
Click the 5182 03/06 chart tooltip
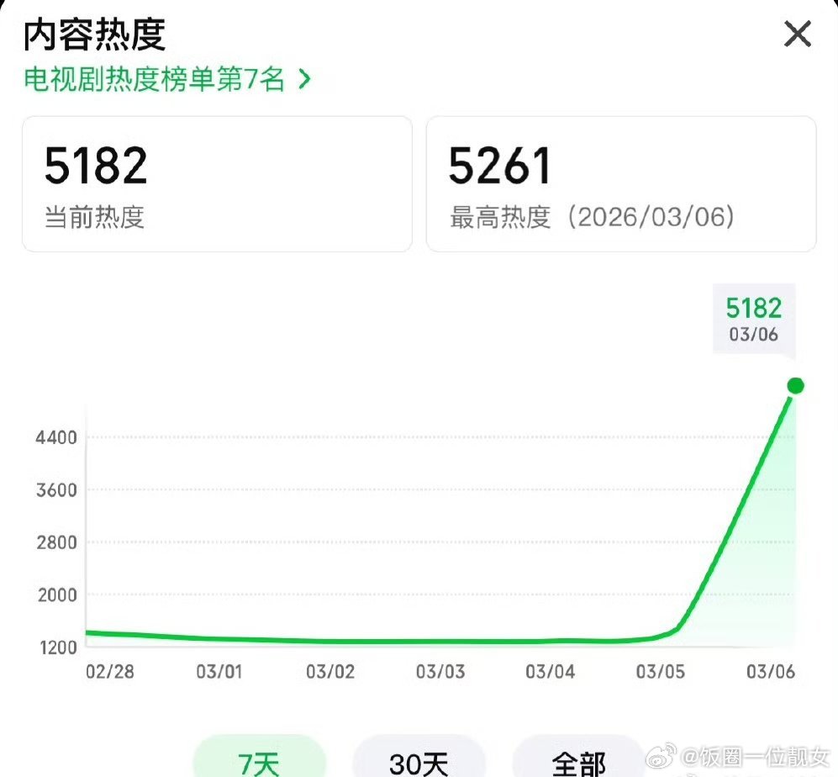coord(754,319)
